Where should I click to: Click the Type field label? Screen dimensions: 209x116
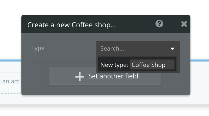click(x=38, y=48)
